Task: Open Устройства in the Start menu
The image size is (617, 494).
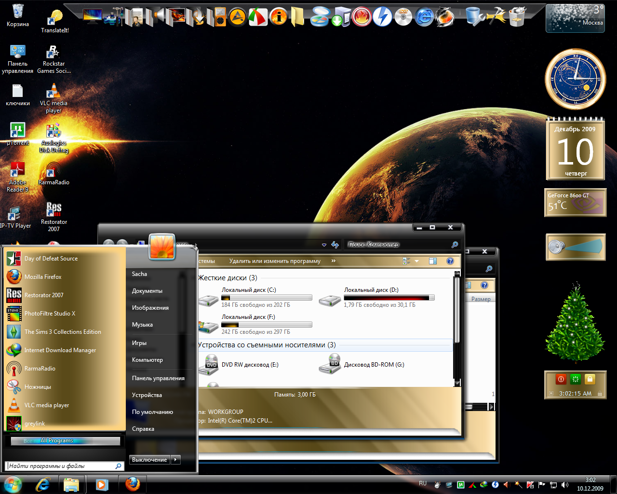Action: (x=147, y=395)
